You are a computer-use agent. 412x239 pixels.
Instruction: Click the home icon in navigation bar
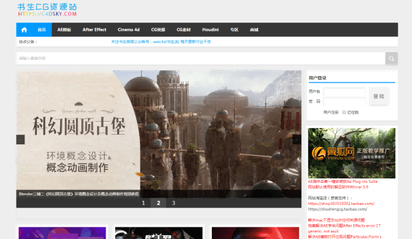tap(24, 30)
